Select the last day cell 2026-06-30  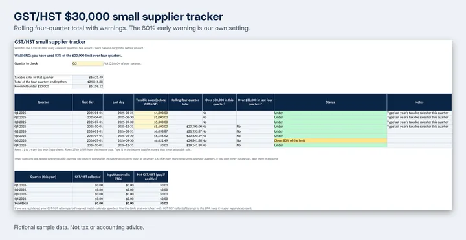tap(118, 136)
